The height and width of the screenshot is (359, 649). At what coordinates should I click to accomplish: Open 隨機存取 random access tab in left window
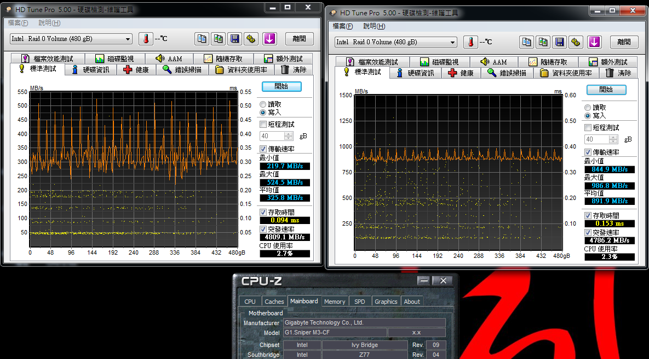pos(223,58)
